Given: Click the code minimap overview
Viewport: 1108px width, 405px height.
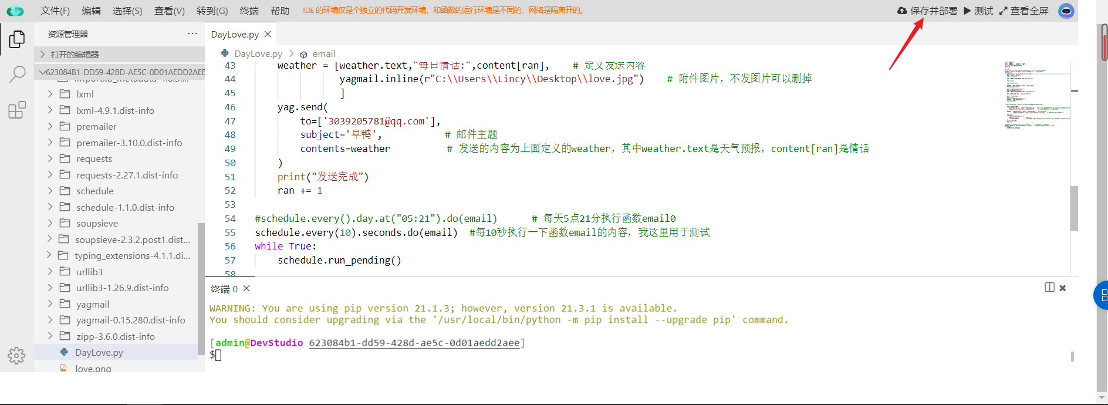Looking at the screenshot, I should pos(1038,94).
